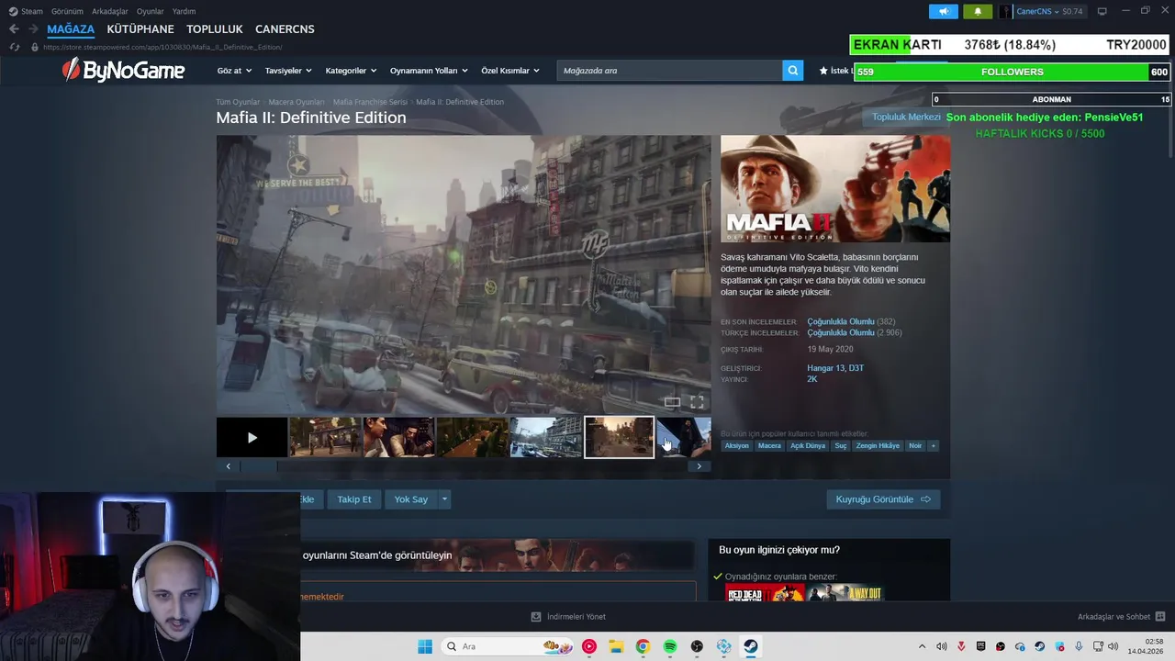Open File Explorer from the taskbar
The image size is (1175, 661).
616,646
